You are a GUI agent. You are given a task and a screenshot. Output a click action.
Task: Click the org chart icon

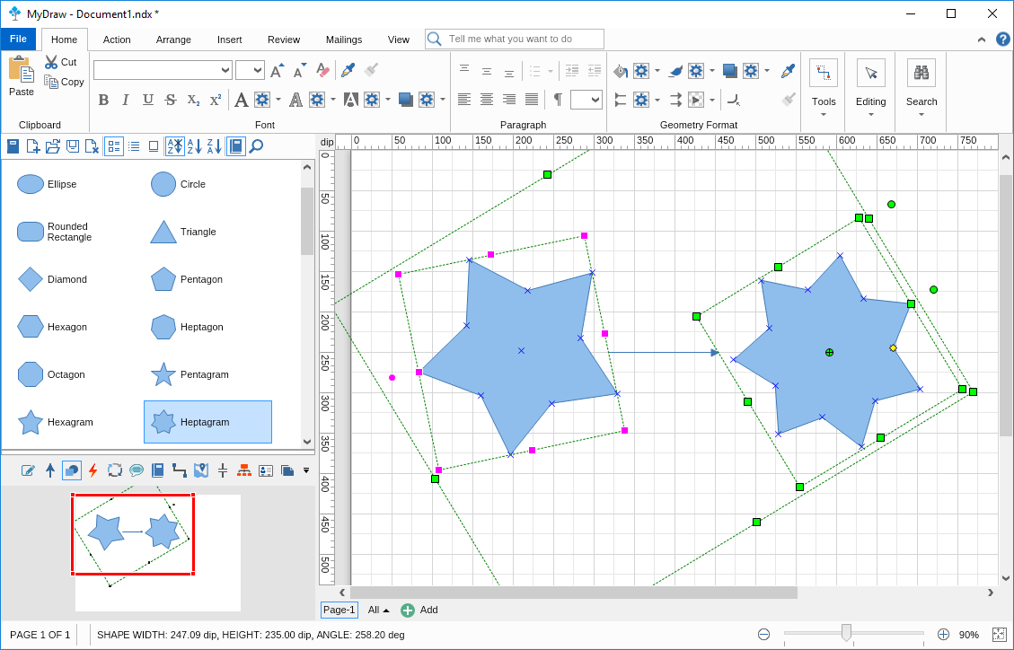(243, 470)
